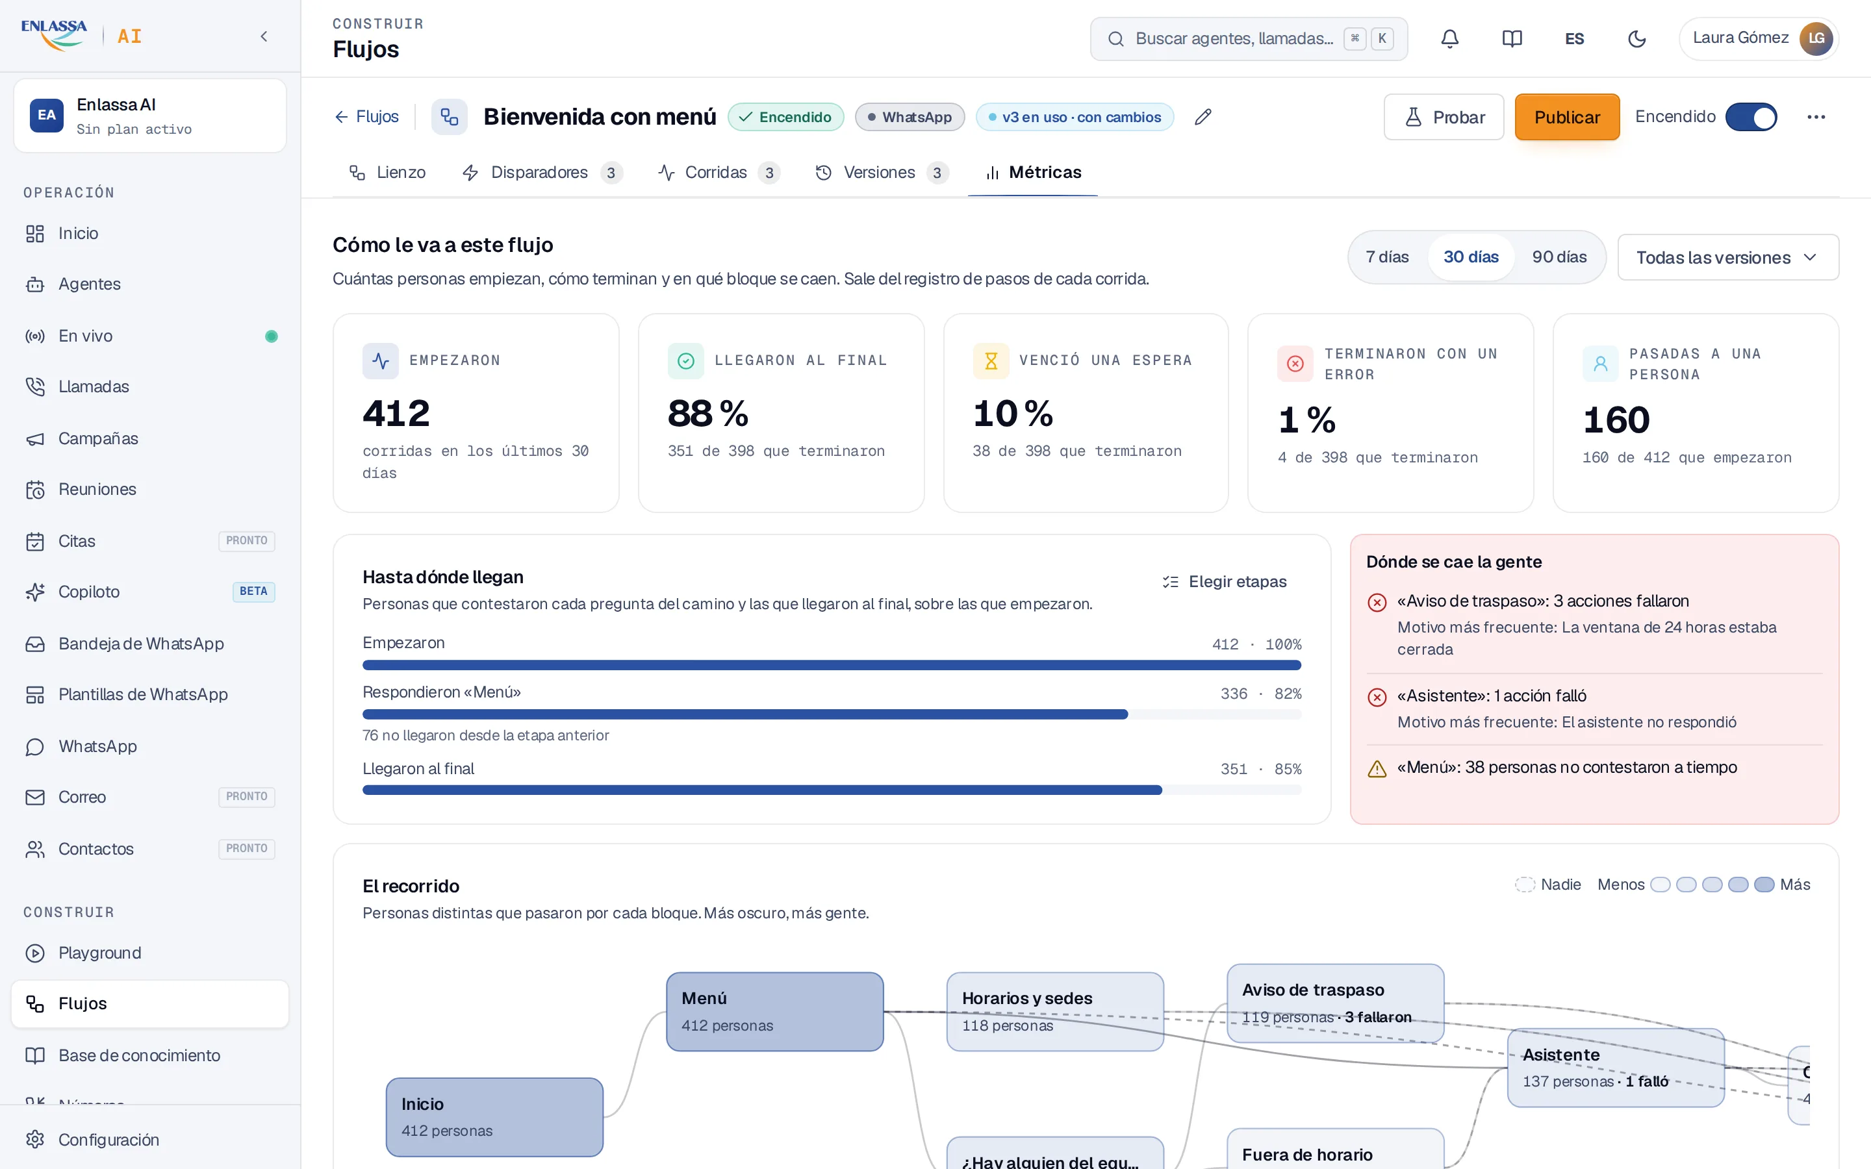Click the flow icon beside Bienvenida con menú
The image size is (1871, 1169).
point(449,117)
